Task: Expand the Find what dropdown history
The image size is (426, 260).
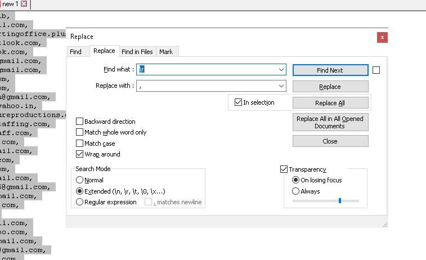Action: [281, 70]
